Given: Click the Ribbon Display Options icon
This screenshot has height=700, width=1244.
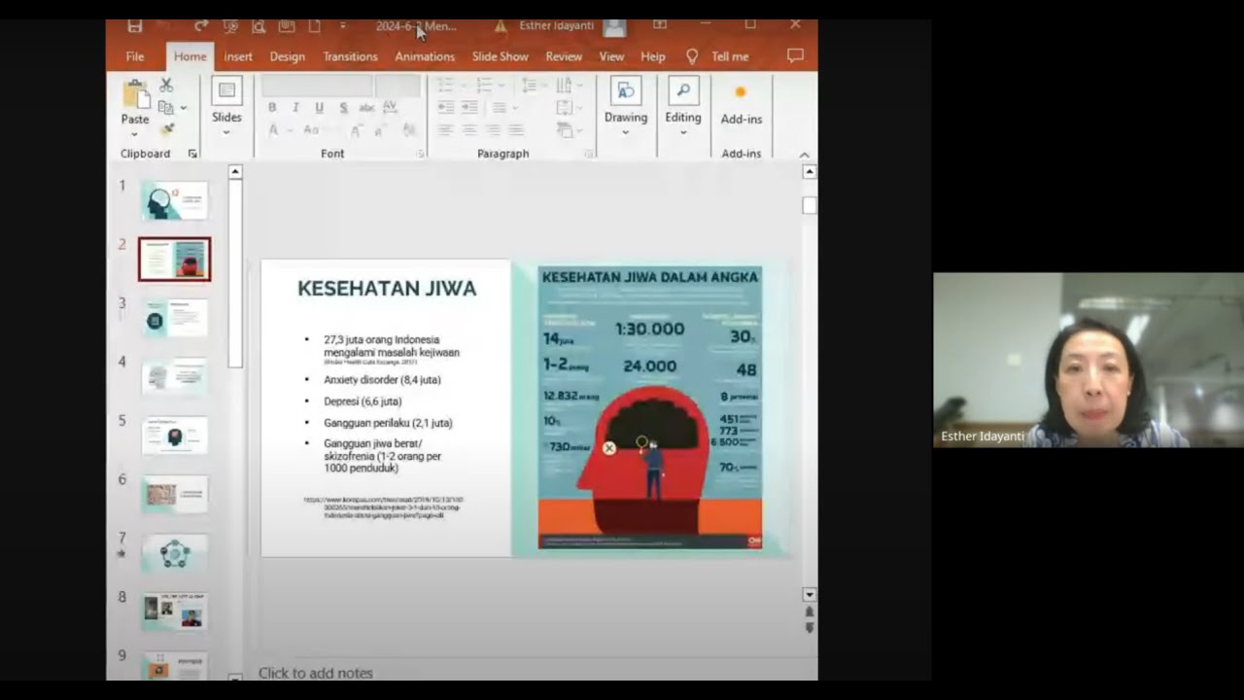Looking at the screenshot, I should 660,25.
